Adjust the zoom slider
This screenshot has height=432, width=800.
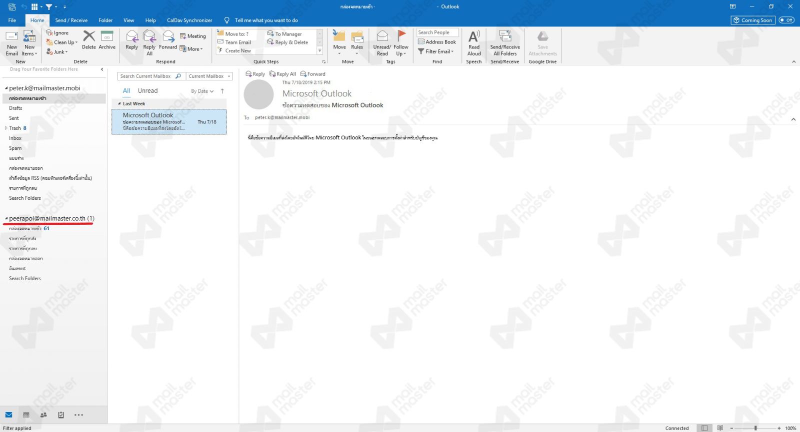755,428
